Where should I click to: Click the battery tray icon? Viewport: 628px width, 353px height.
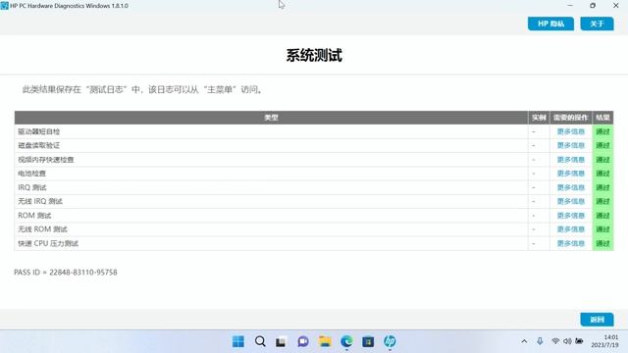(580, 341)
